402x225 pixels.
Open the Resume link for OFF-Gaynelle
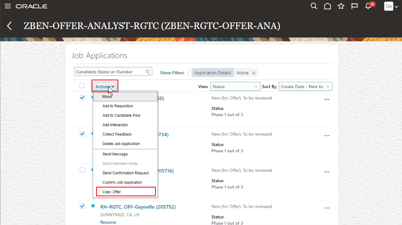click(108, 222)
